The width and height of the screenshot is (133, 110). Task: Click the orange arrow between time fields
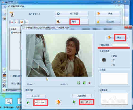click(x=58, y=102)
